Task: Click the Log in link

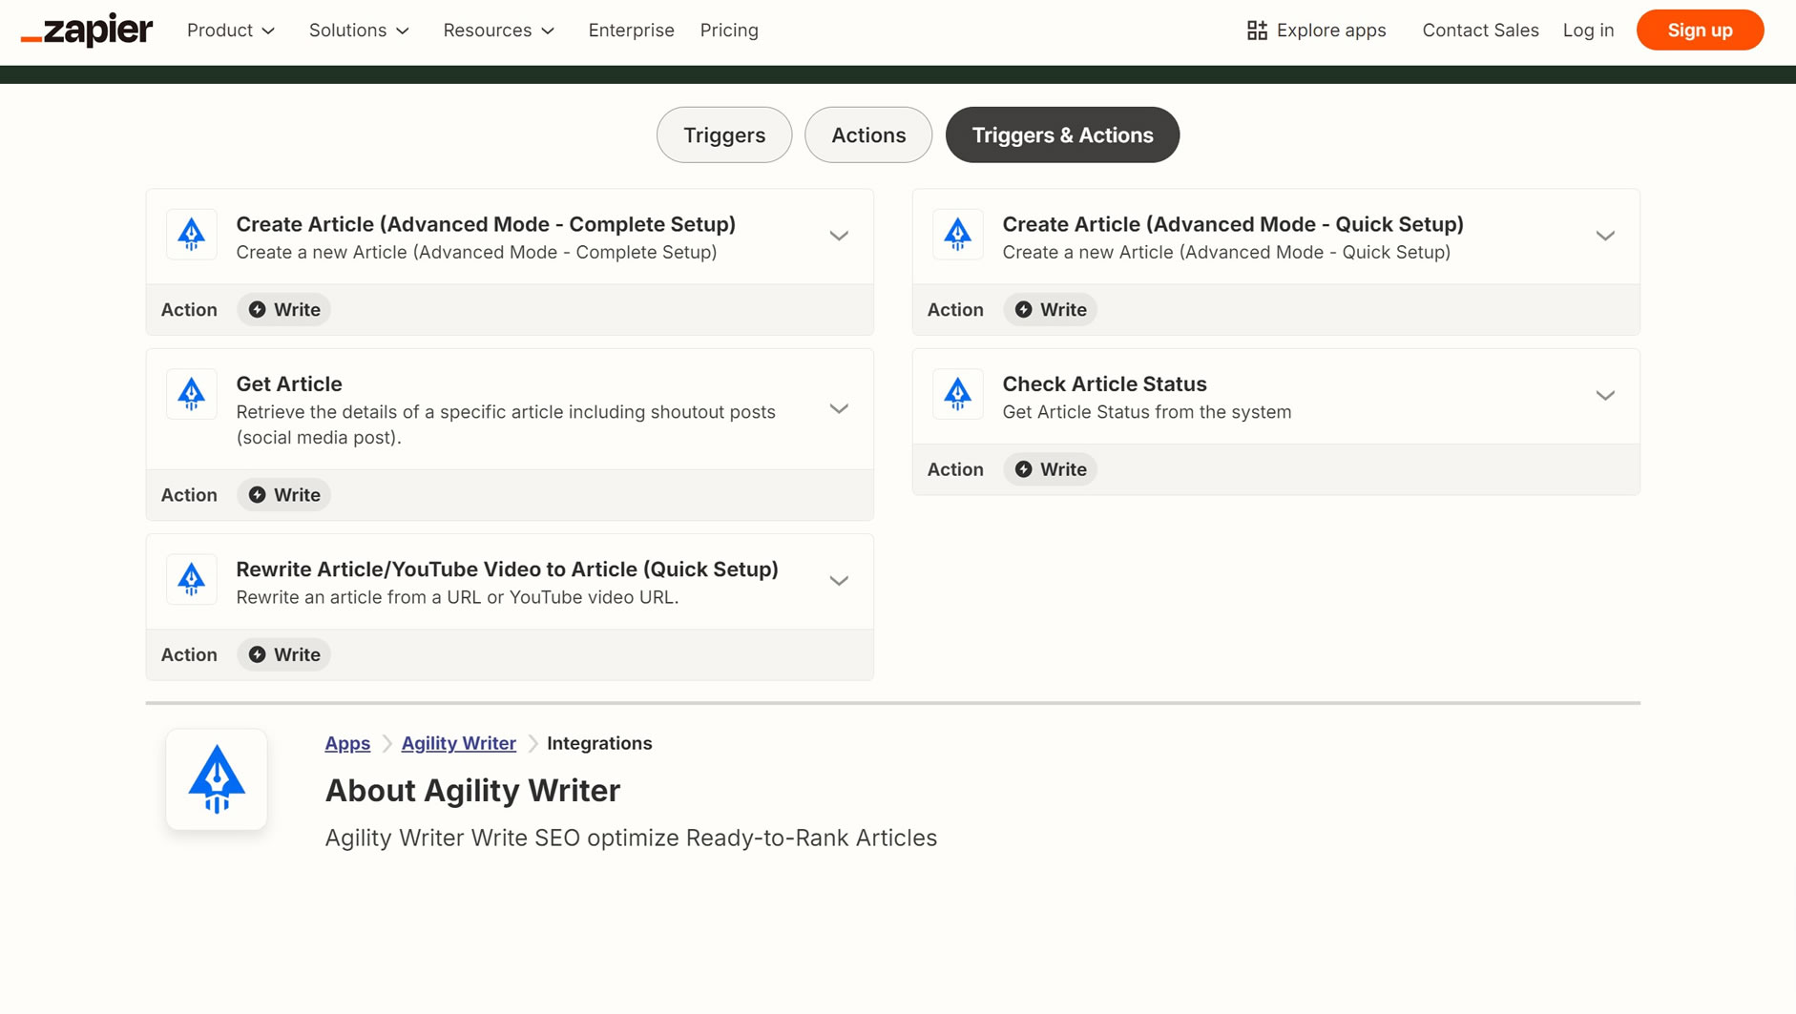Action: (1588, 31)
